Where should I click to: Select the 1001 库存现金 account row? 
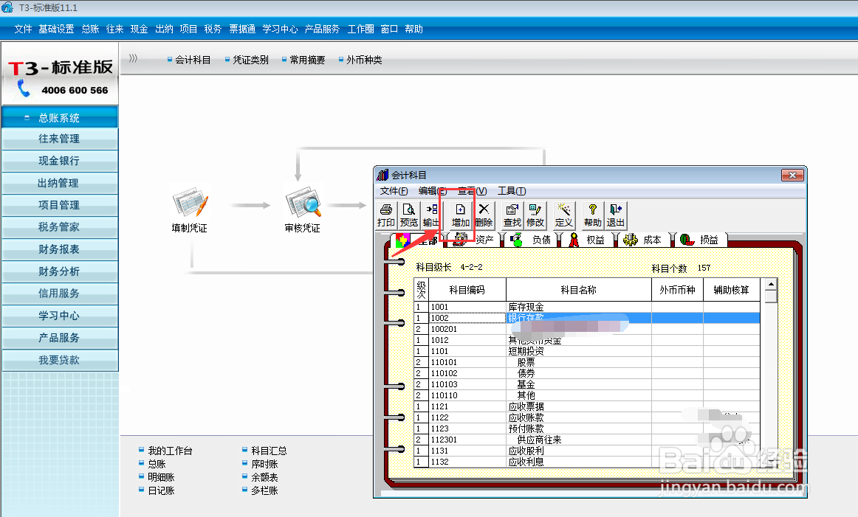[x=586, y=307]
